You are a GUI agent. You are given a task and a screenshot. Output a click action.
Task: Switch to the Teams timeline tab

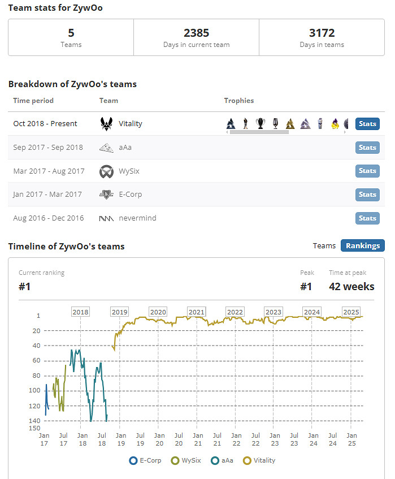point(324,245)
